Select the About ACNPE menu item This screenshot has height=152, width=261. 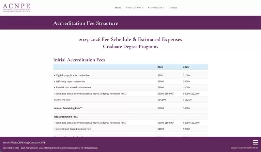tap(133, 7)
